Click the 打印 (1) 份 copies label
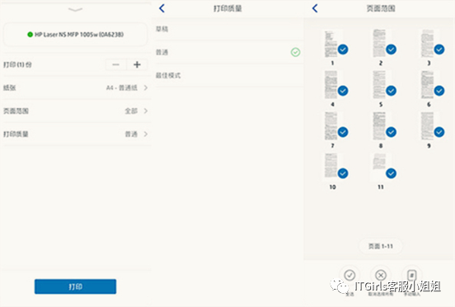 click(17, 64)
